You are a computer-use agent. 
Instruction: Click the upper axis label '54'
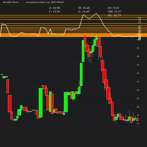tap(139, 20)
